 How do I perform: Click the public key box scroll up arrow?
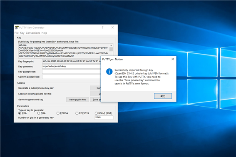pyautogui.click(x=111, y=45)
